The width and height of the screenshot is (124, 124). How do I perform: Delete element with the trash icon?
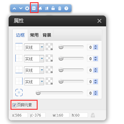(x=60, y=8)
